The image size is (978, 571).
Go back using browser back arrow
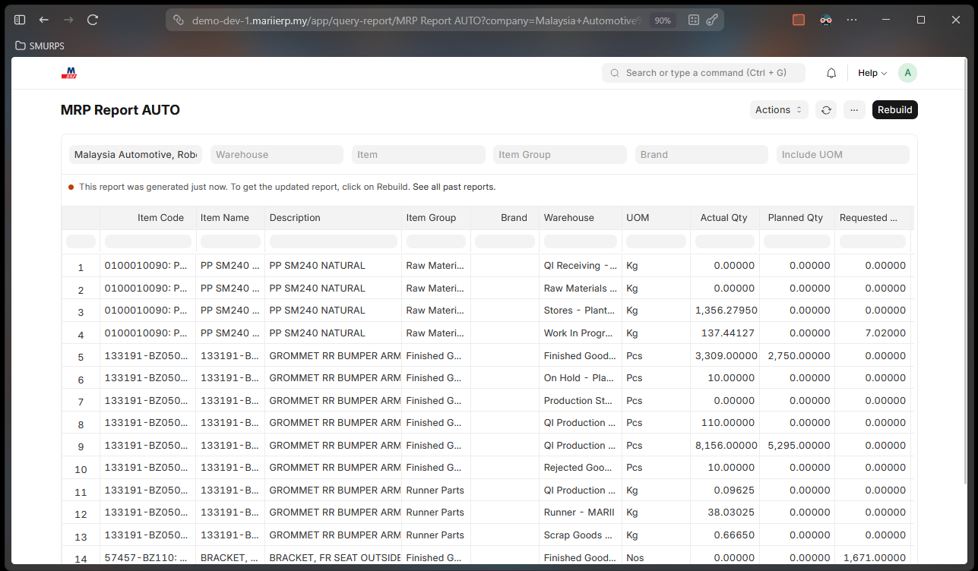point(44,20)
